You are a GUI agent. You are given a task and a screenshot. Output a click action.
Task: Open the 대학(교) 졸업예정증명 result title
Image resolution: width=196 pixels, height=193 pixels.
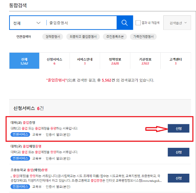pos(26,146)
